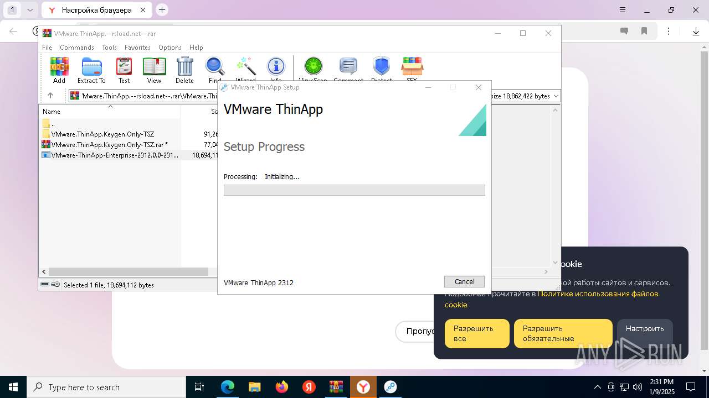Click the browser back arrow

coord(14,32)
